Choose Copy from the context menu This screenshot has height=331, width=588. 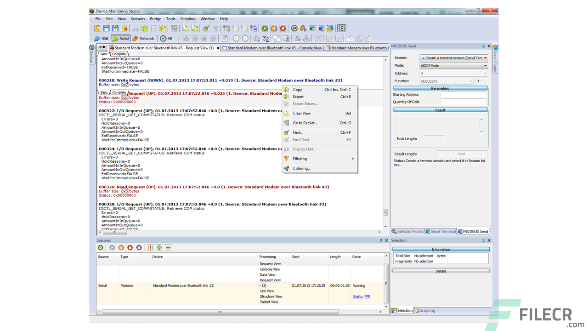click(320, 90)
